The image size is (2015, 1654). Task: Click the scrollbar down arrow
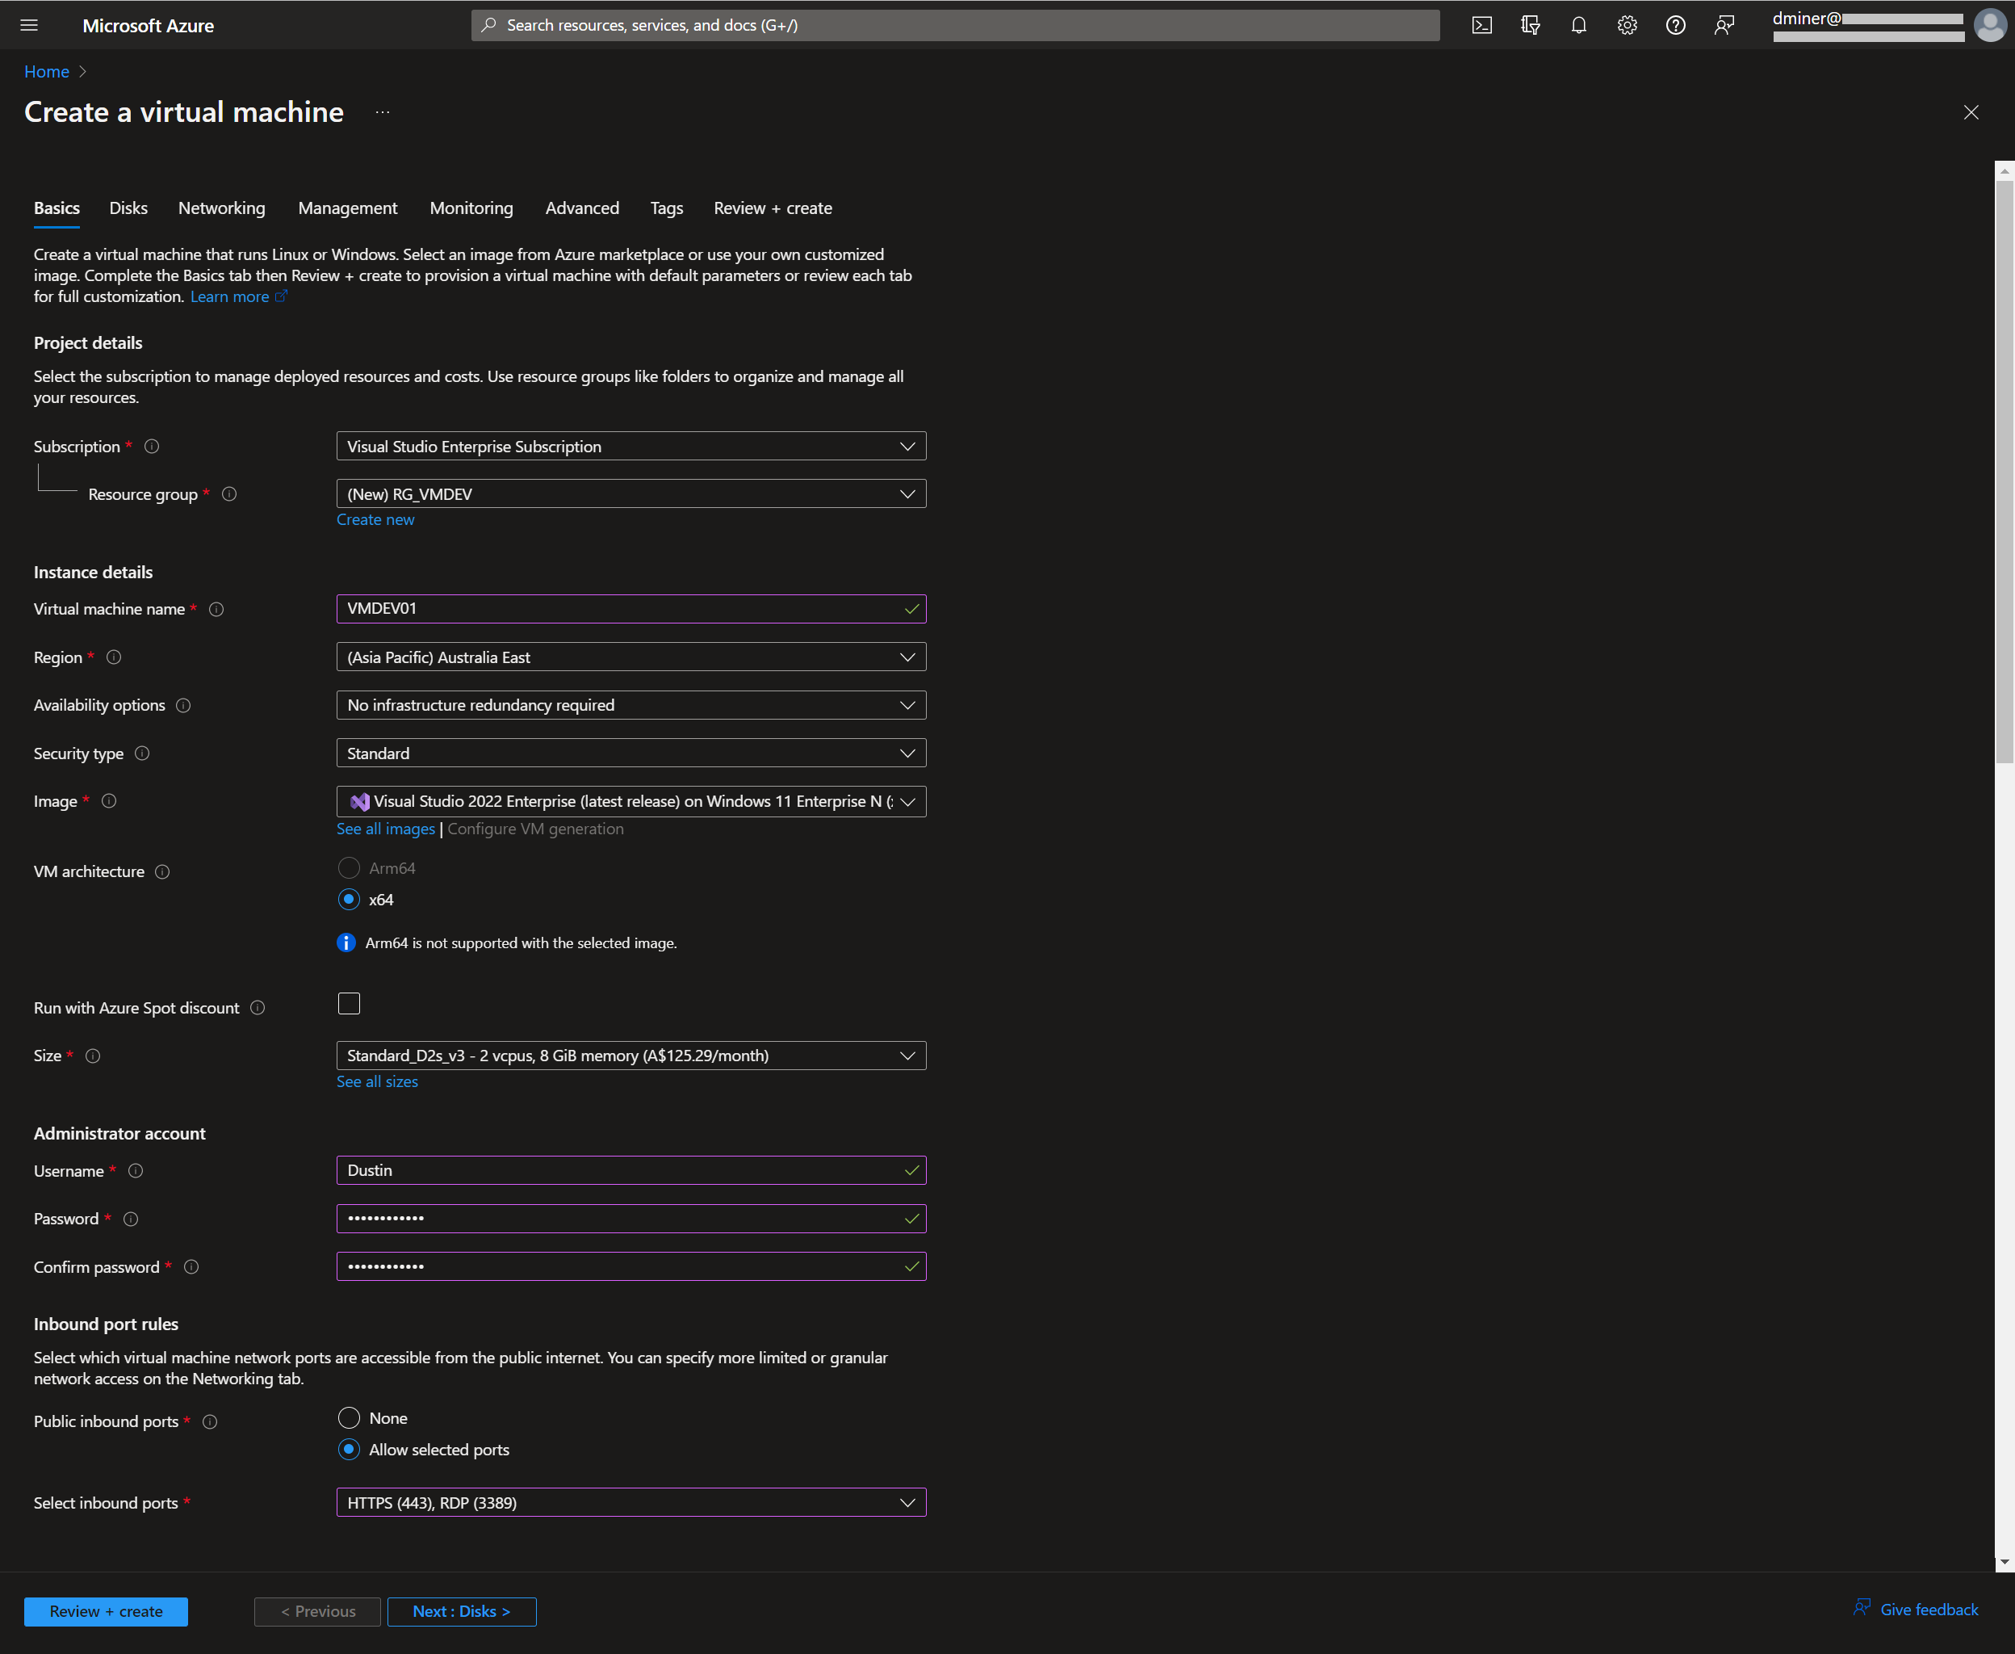(x=2005, y=1563)
